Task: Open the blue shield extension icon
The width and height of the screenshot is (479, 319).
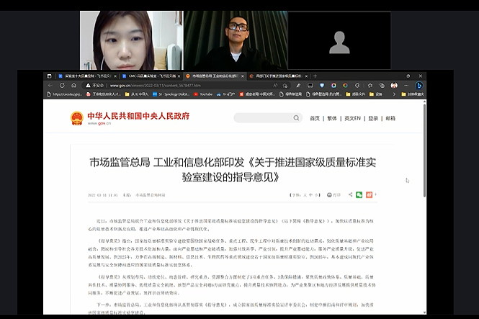Action: tap(322, 86)
